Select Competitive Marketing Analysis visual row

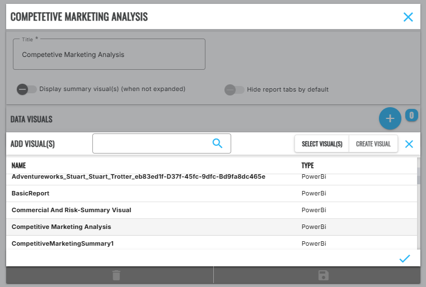(x=212, y=227)
